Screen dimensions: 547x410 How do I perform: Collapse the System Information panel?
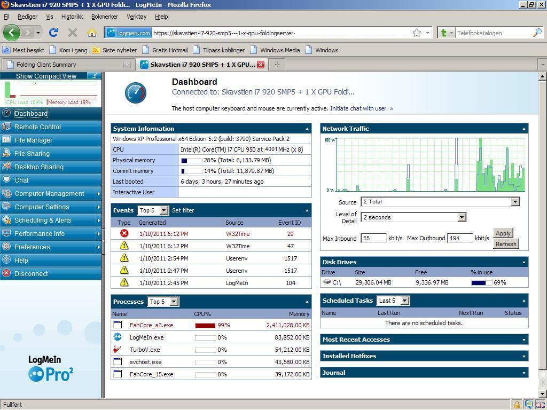307,129
